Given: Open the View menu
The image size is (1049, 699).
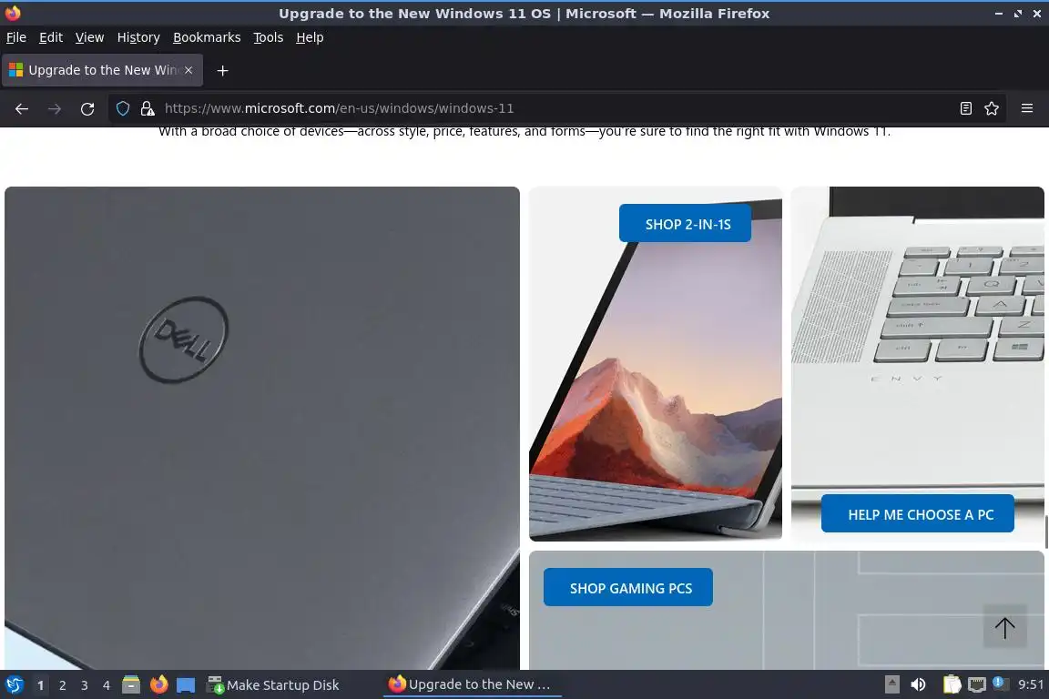Looking at the screenshot, I should (89, 37).
